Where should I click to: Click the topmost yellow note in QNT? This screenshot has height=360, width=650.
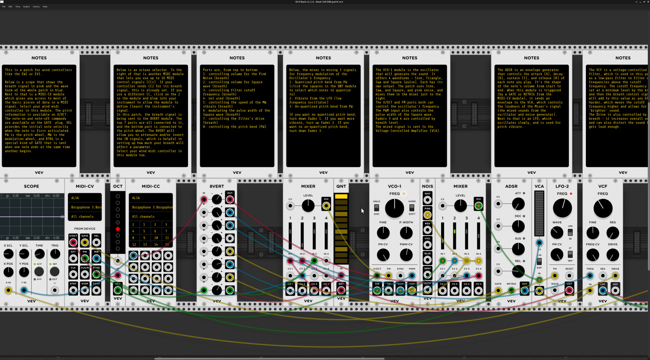[x=341, y=196]
